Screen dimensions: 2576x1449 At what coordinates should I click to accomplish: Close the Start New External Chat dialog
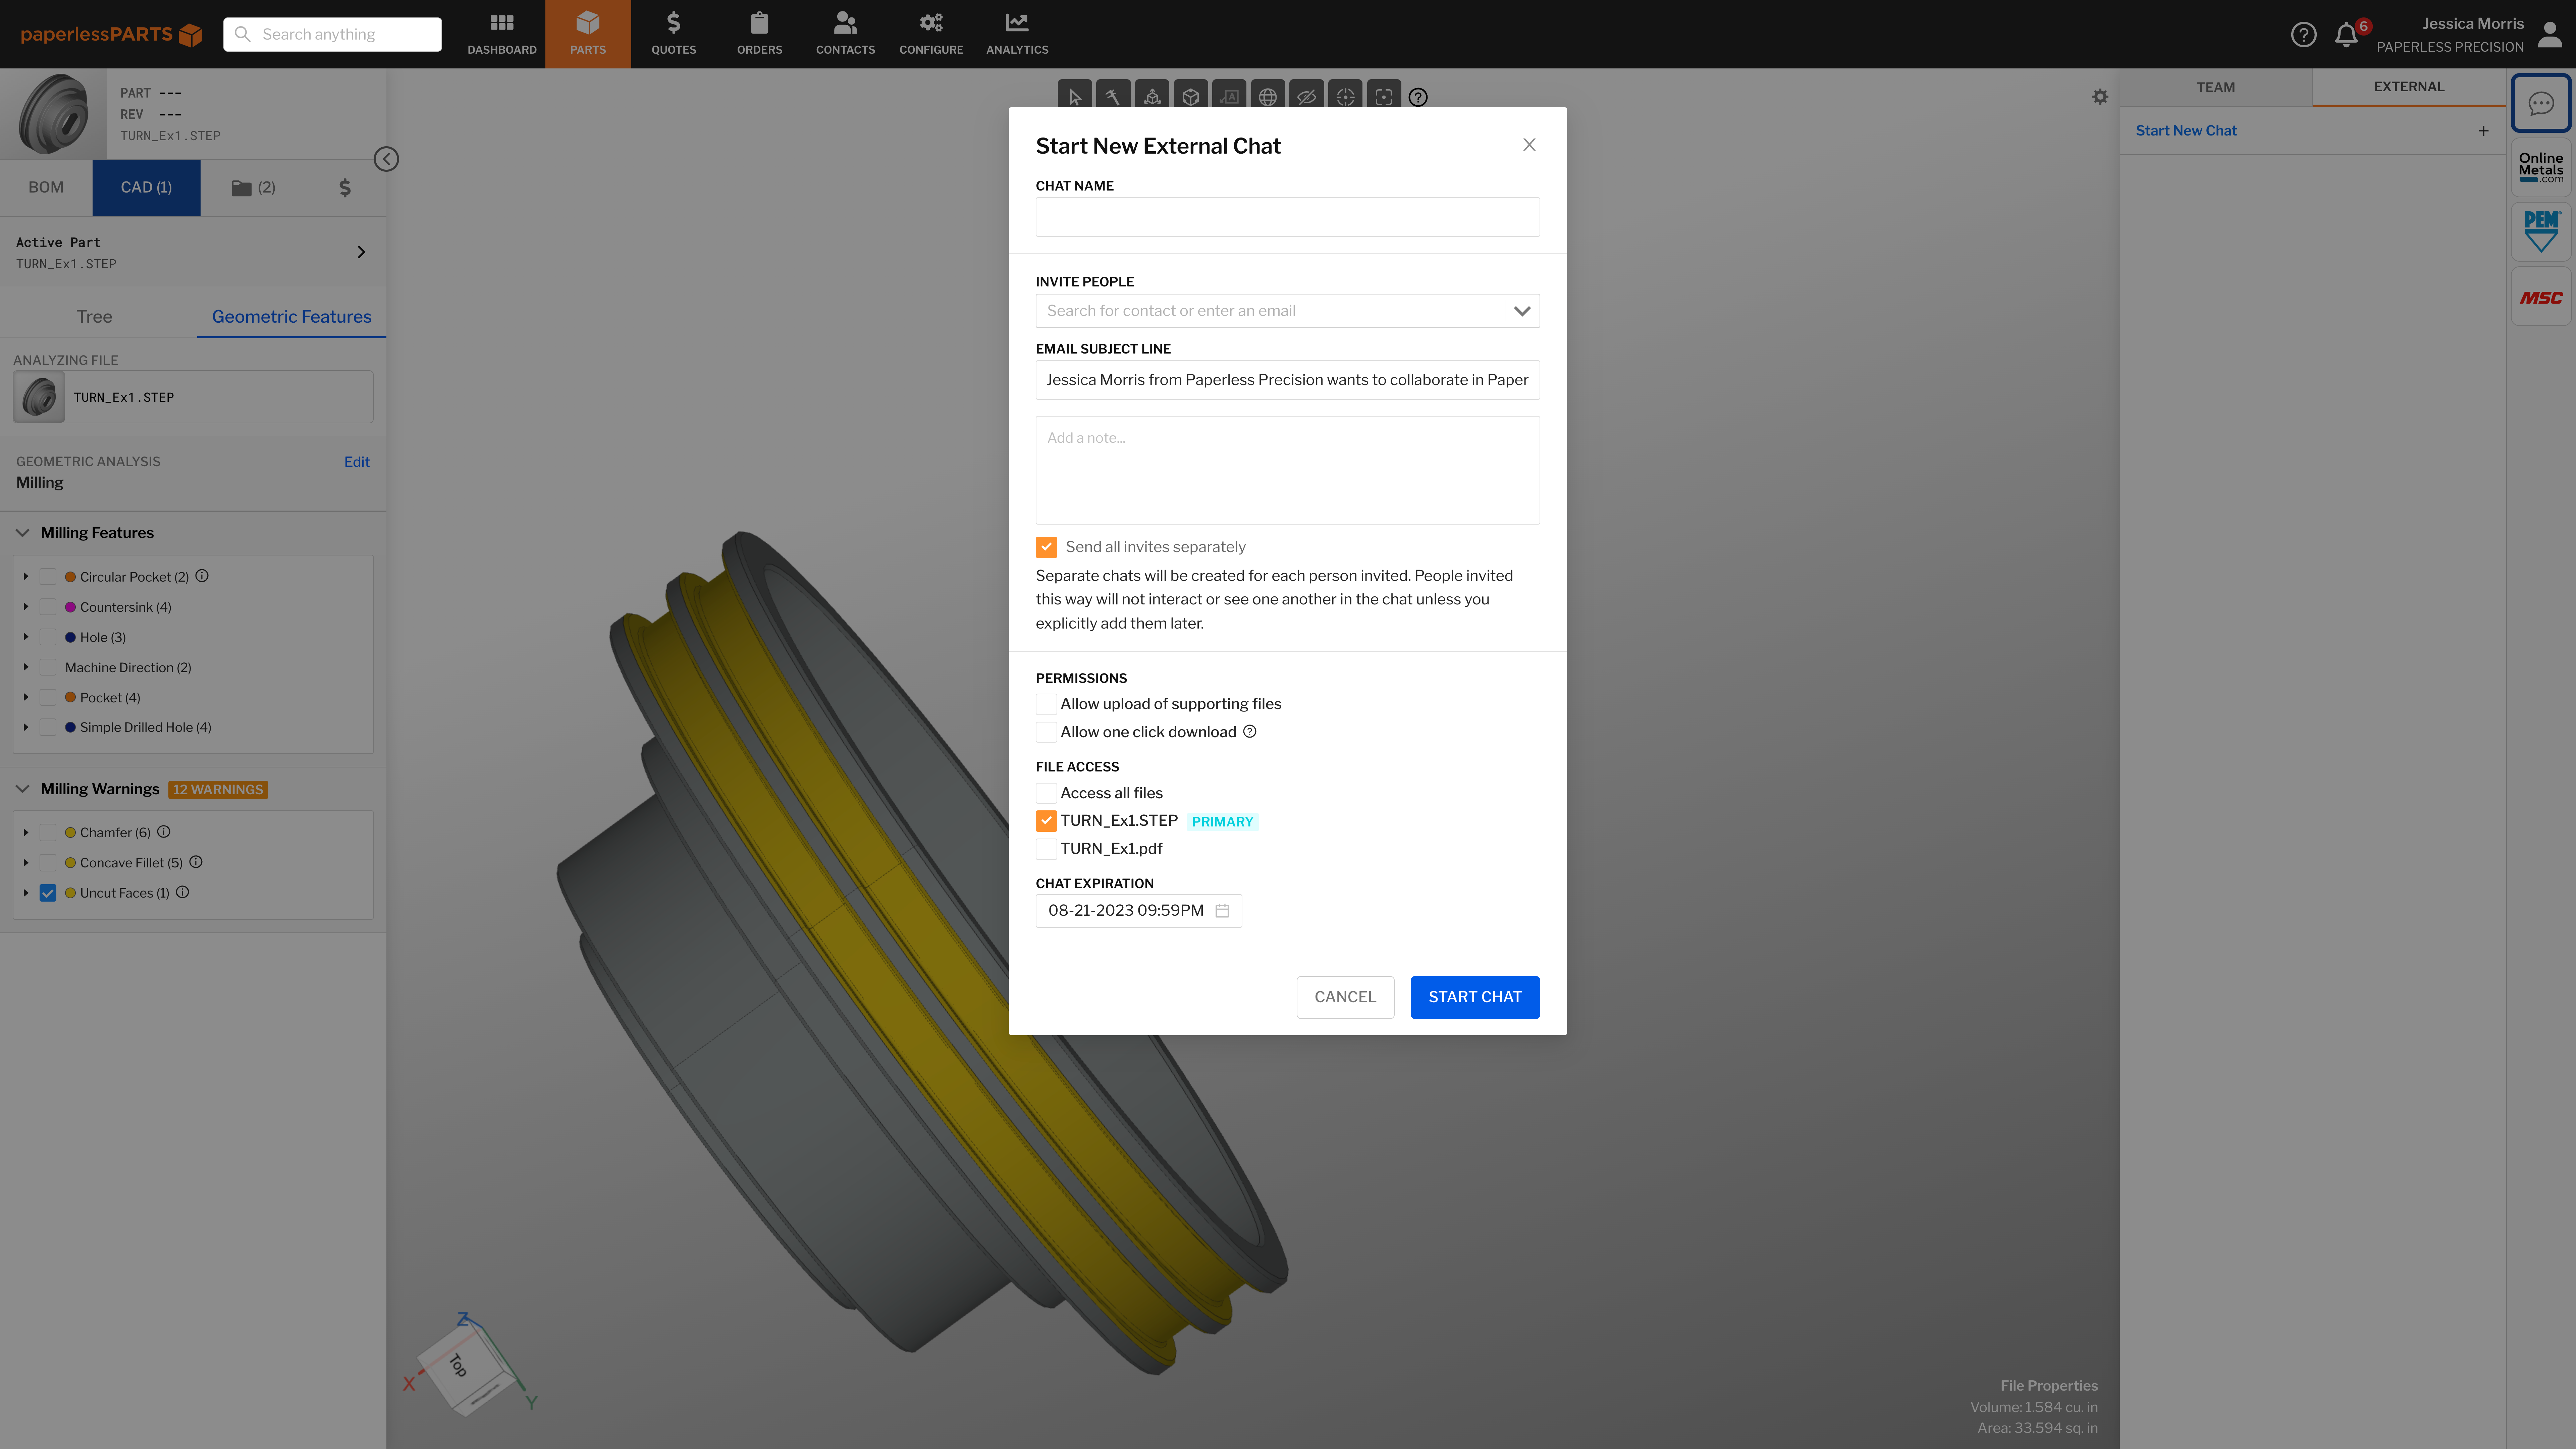pyautogui.click(x=1529, y=145)
